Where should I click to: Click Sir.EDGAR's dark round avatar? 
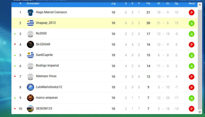point(30,44)
